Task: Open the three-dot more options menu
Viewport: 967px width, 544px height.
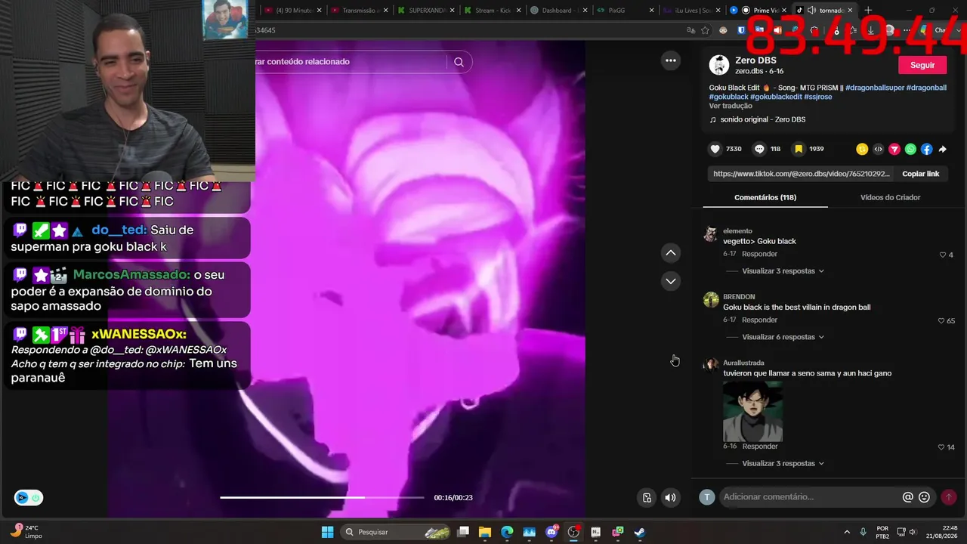Action: click(x=670, y=61)
